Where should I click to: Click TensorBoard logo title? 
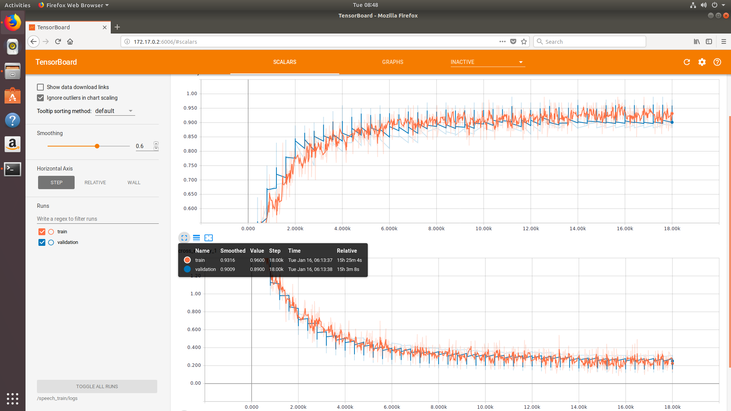[x=56, y=62]
